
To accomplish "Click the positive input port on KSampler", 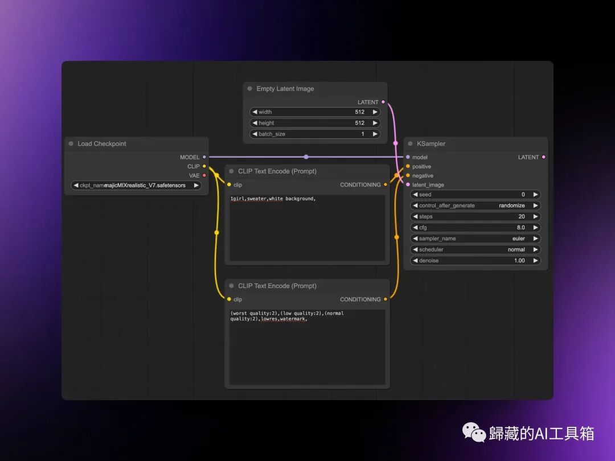I will (408, 167).
